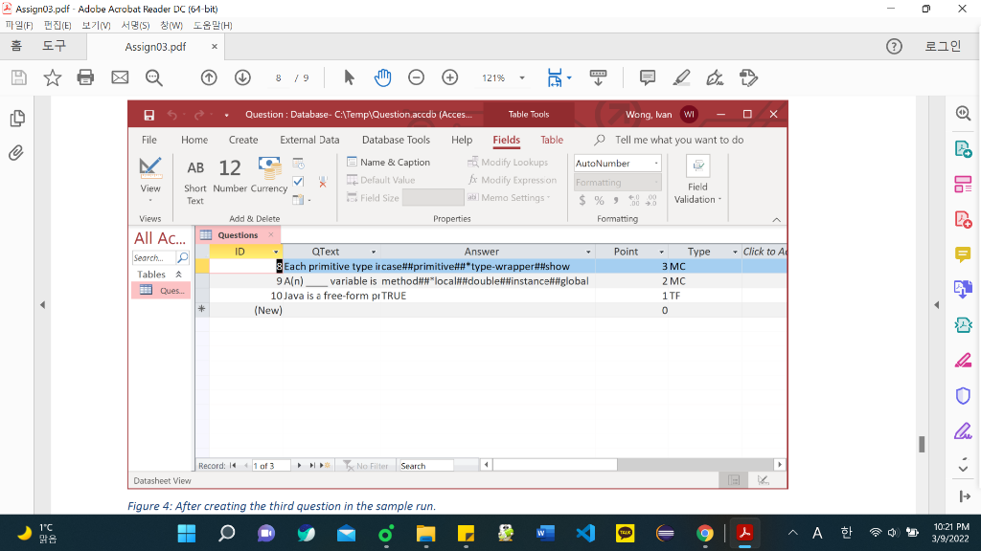Open Google Chrome from the taskbar
Image resolution: width=981 pixels, height=551 pixels.
point(704,533)
